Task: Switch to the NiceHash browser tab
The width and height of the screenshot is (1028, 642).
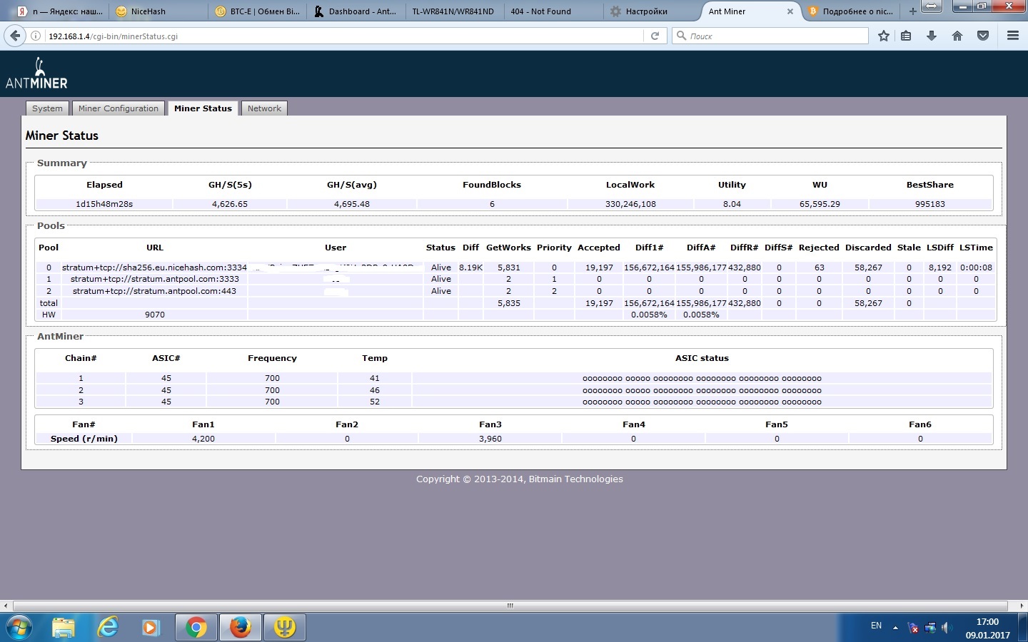Action: (x=157, y=11)
